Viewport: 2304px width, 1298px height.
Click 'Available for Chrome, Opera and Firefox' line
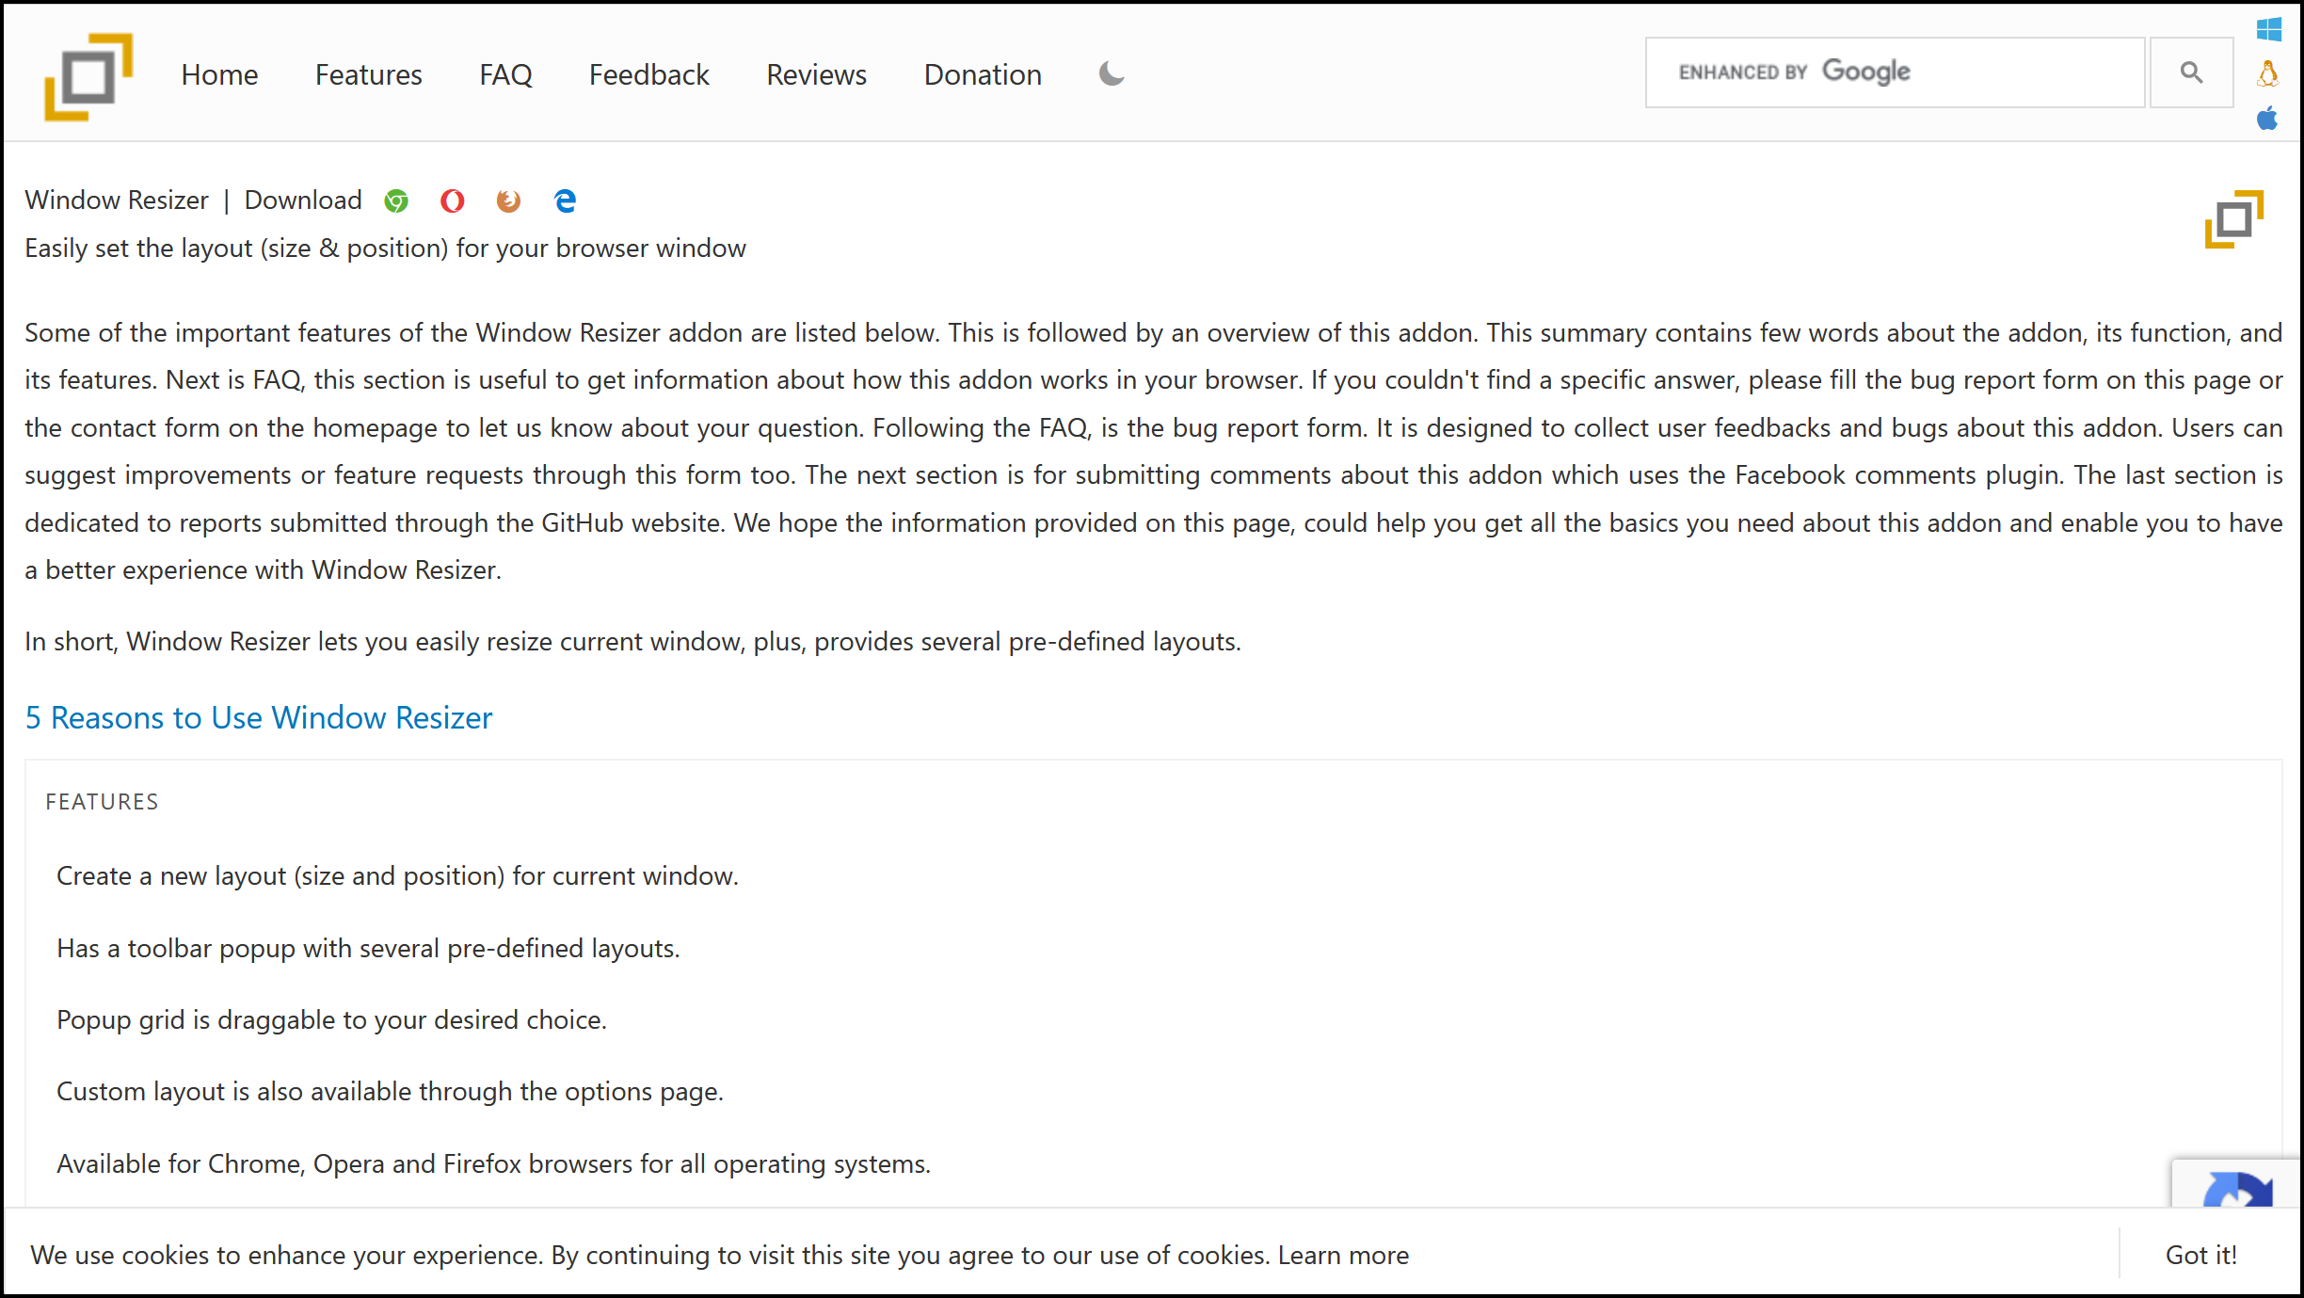493,1164
